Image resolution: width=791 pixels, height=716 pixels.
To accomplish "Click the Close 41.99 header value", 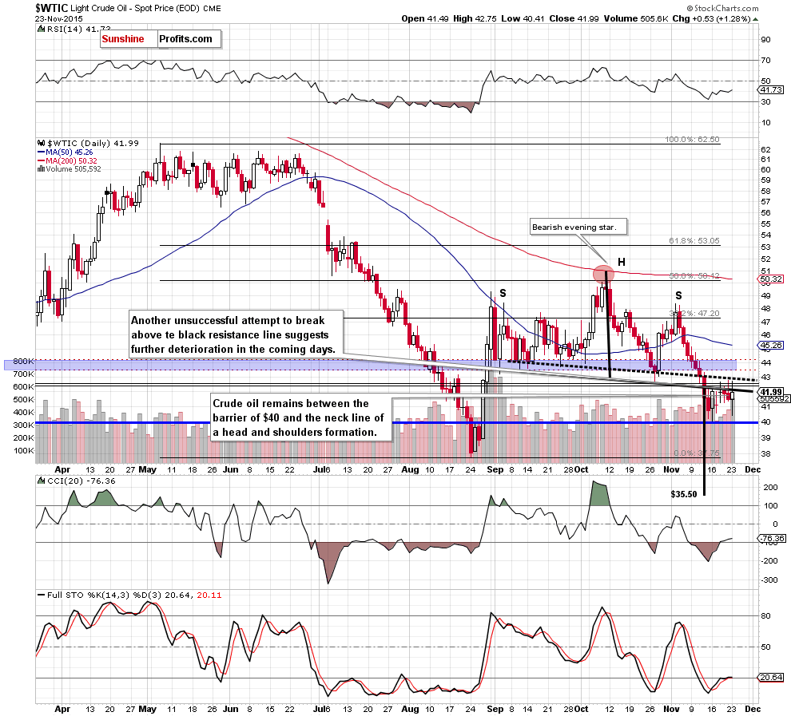I will tap(574, 18).
